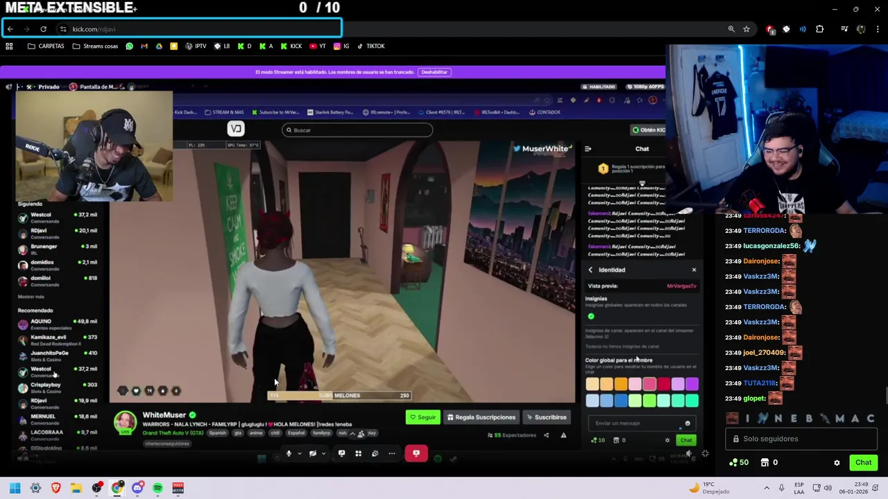Image resolution: width=888 pixels, height=499 pixels.
Task: Reload the kick.com page
Action: point(43,29)
